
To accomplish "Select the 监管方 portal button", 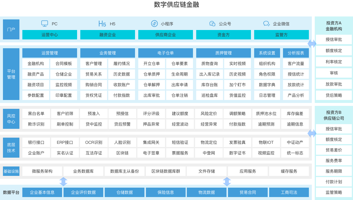I will 282,35.
